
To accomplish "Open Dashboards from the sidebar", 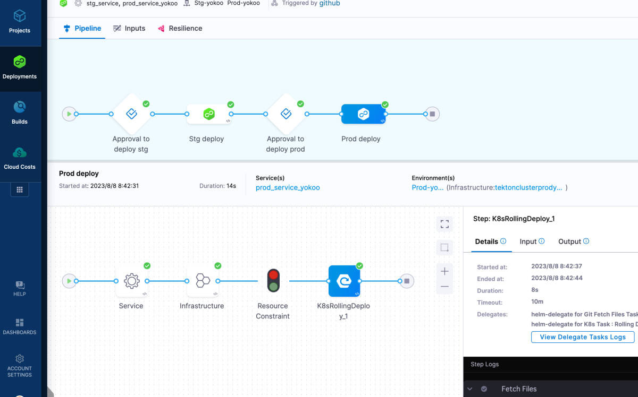I will (x=20, y=326).
